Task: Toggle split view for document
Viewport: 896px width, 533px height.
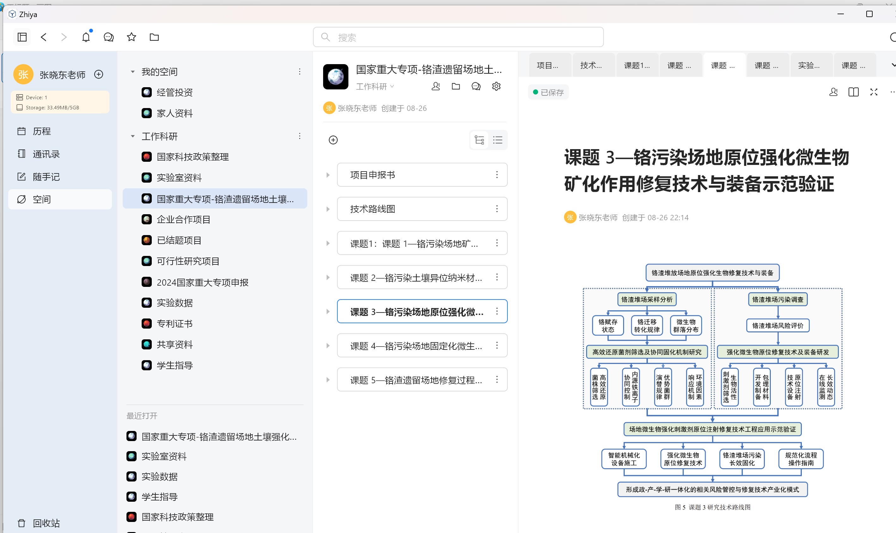Action: [854, 92]
